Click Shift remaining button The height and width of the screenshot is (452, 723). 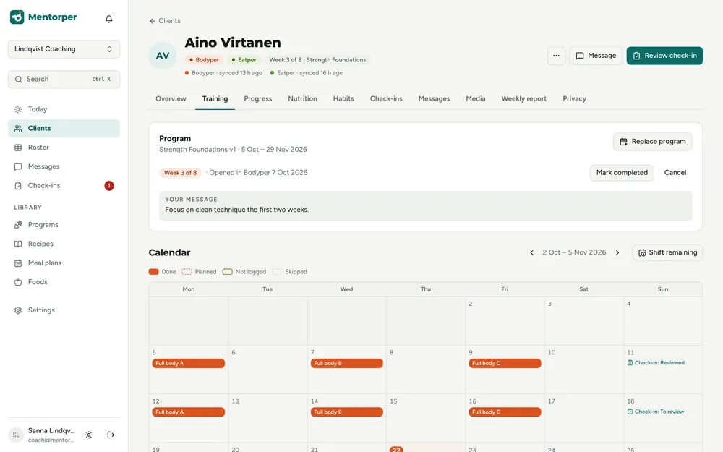click(667, 252)
